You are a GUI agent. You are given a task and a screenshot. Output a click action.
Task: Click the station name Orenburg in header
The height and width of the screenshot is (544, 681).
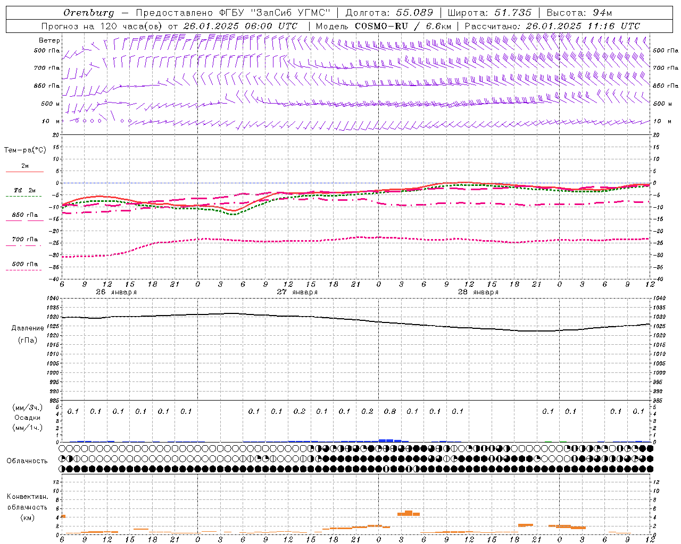pyautogui.click(x=88, y=13)
